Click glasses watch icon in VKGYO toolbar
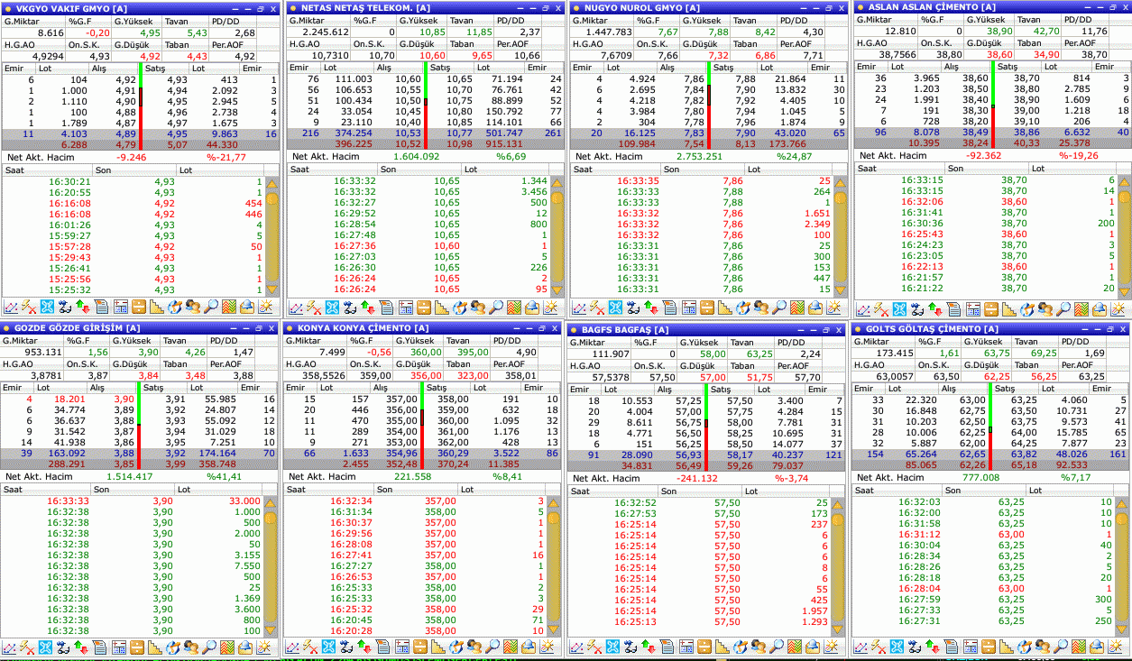The image size is (1132, 661). (x=64, y=308)
